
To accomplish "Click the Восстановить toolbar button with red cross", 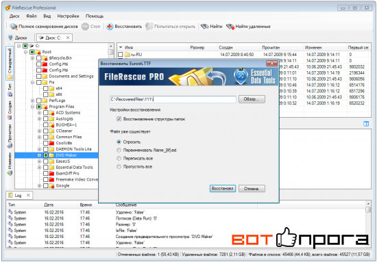I will click(x=124, y=27).
